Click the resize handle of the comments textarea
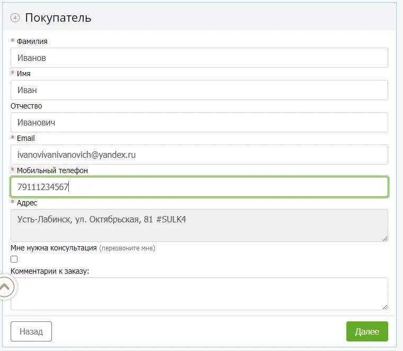The height and width of the screenshot is (351, 403). pos(384,307)
